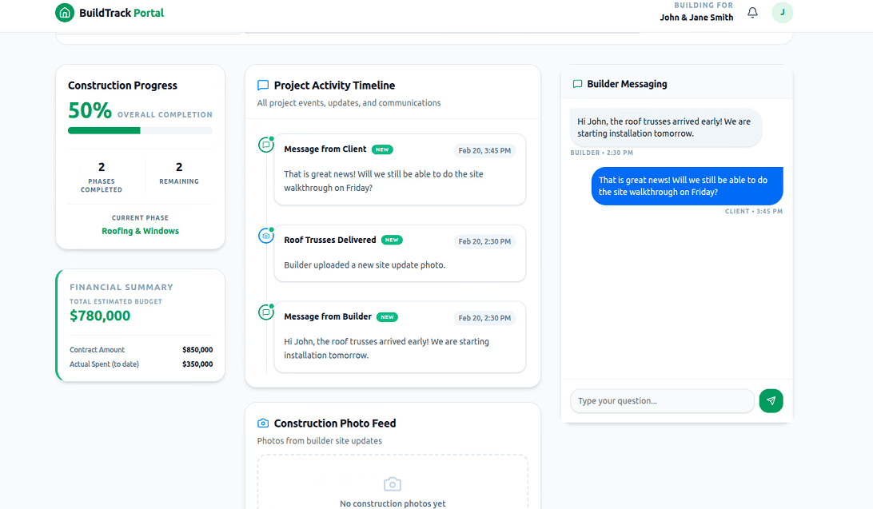Click the Financial Summary heading
This screenshot has width=873, height=509.
122,287
